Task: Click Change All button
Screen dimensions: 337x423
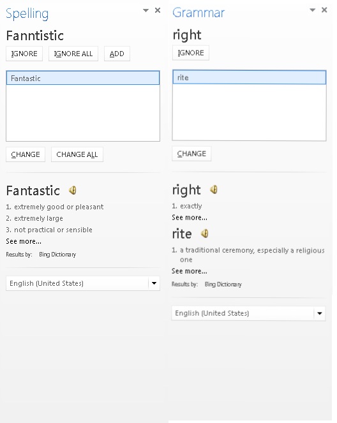Action: [x=77, y=154]
